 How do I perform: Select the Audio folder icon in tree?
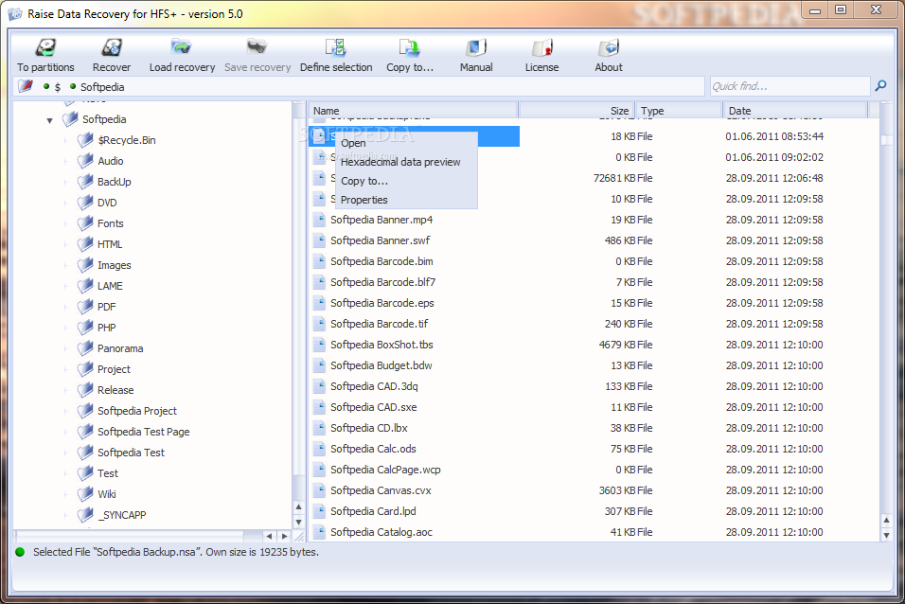[x=85, y=161]
